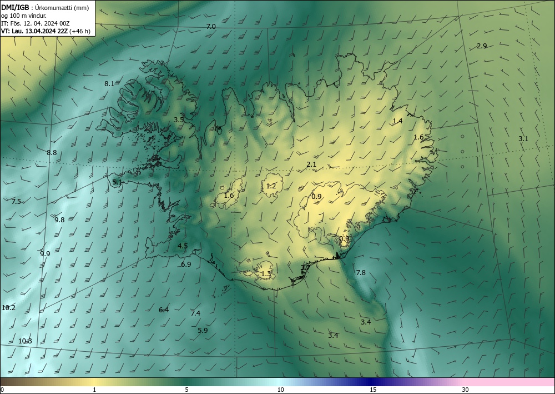Screen dimensions: 555x394
Task: Click the 2.1 value in central Iceland
Action: (311, 164)
